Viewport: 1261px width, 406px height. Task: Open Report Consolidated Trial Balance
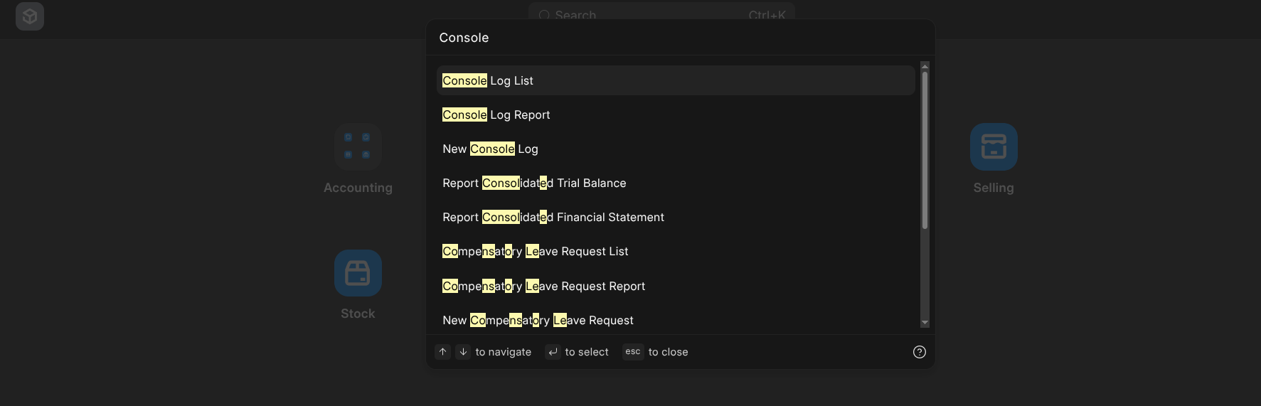pos(534,183)
